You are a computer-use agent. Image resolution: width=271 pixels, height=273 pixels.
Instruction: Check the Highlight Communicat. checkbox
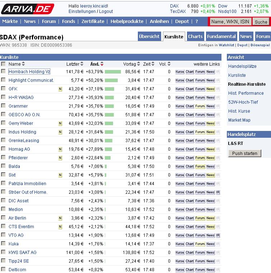[x=3, y=80]
